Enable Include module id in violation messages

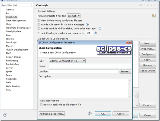pyautogui.click(x=39, y=28)
